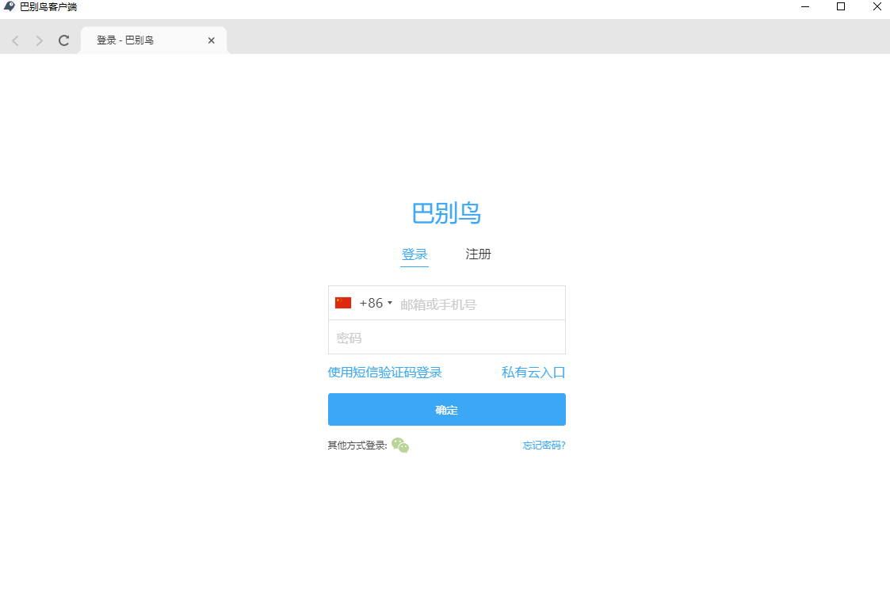
Task: Maximize the 巴别鸟客户端 window
Action: [x=841, y=7]
